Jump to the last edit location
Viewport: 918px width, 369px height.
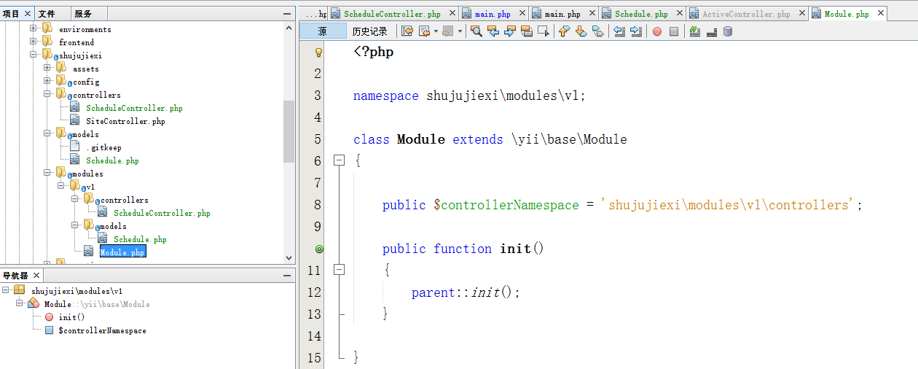point(407,31)
